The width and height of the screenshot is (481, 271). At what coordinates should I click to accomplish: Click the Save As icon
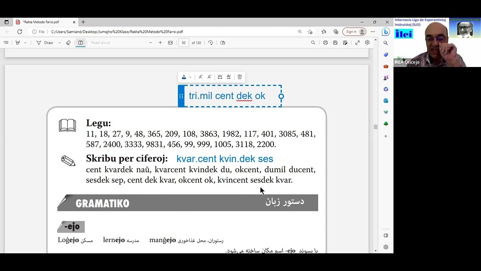(x=345, y=43)
